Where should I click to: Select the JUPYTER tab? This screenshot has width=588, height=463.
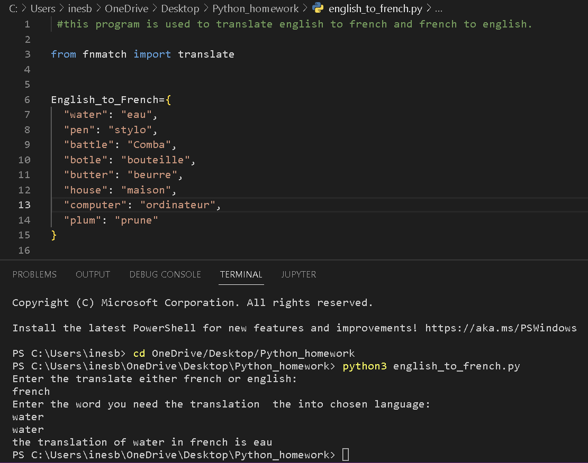[298, 274]
